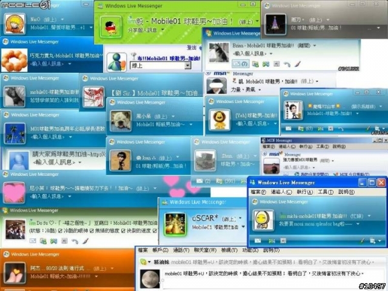Click the paintbrush icon in the offline-status window toolbar
This screenshot has width=388, height=291.
[368, 128]
